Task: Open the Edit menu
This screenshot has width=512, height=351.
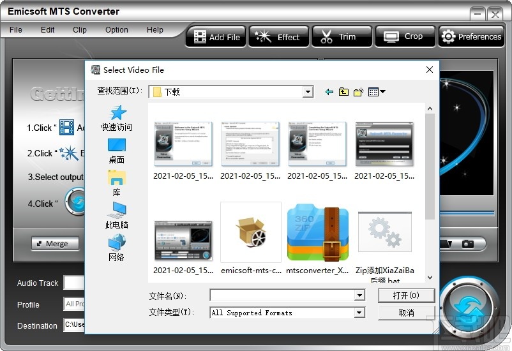Action: (x=47, y=30)
